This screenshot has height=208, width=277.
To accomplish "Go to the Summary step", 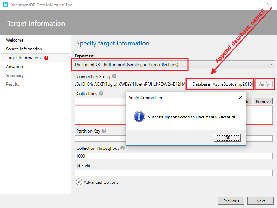I will tap(15, 75).
